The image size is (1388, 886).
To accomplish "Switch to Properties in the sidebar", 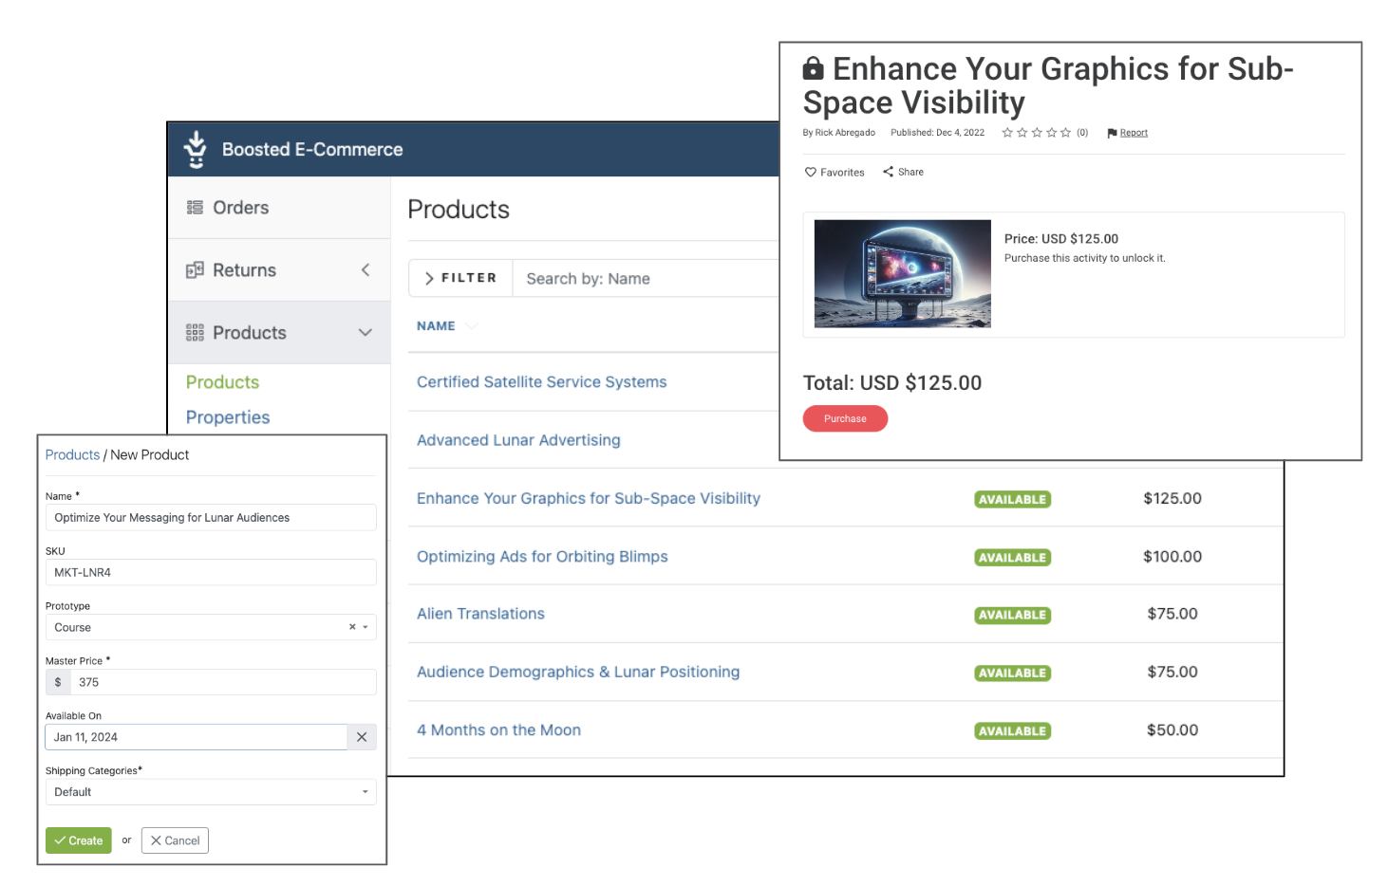I will 228,416.
